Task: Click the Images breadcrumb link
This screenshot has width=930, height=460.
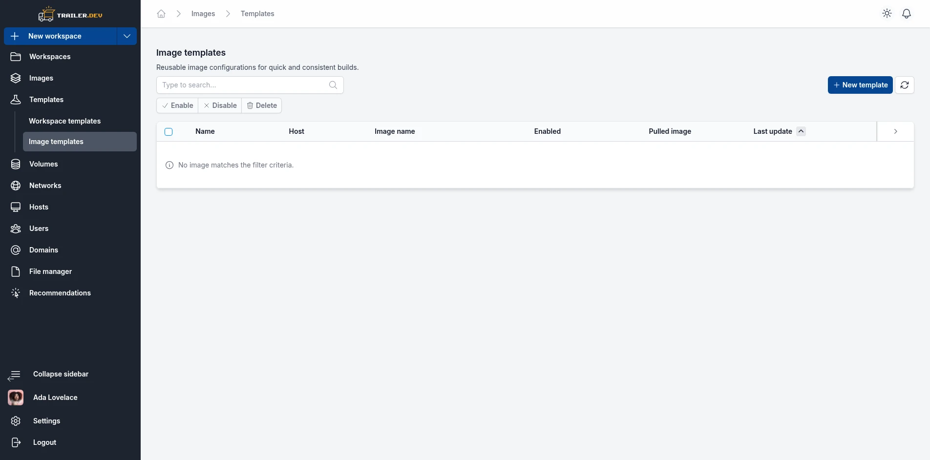Action: click(x=203, y=14)
